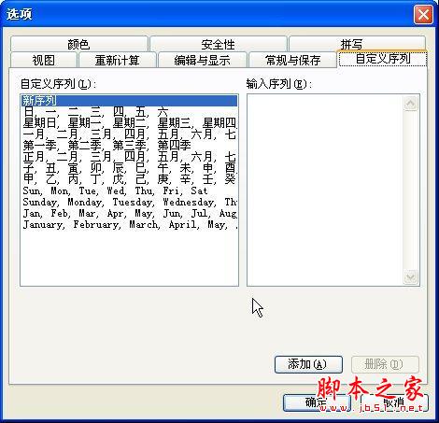Open the 重新计算 tab
Screen dimensions: 439x423
(118, 60)
